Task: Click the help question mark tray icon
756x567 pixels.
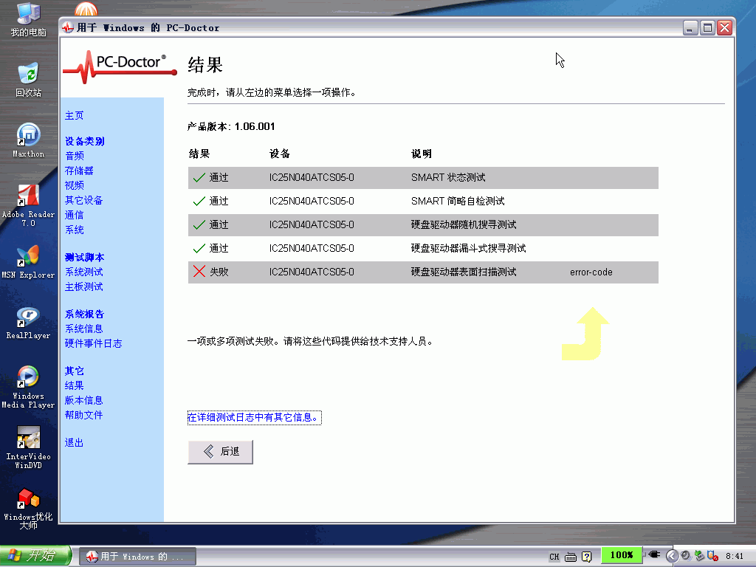Action: (x=586, y=557)
